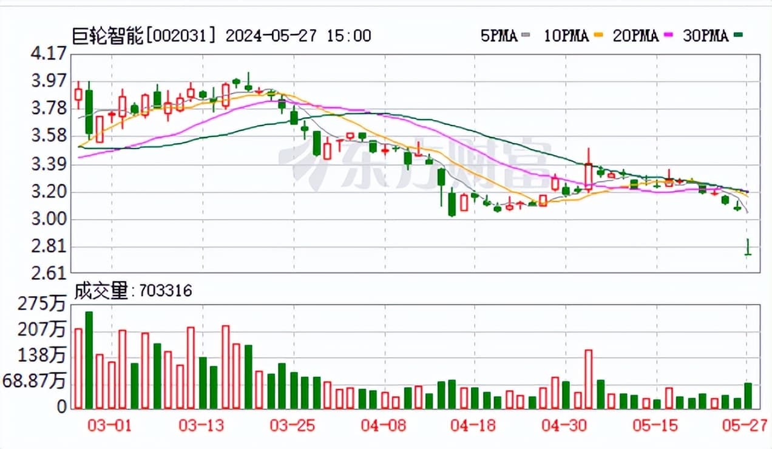This screenshot has width=772, height=449.
Task: Click the 2.61 price axis label
Action: point(48,273)
